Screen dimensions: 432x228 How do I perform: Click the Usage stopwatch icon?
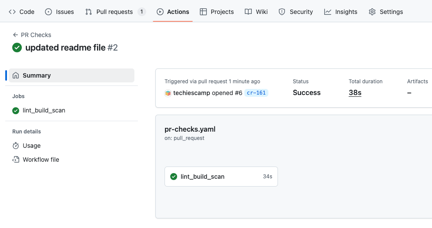pos(16,146)
